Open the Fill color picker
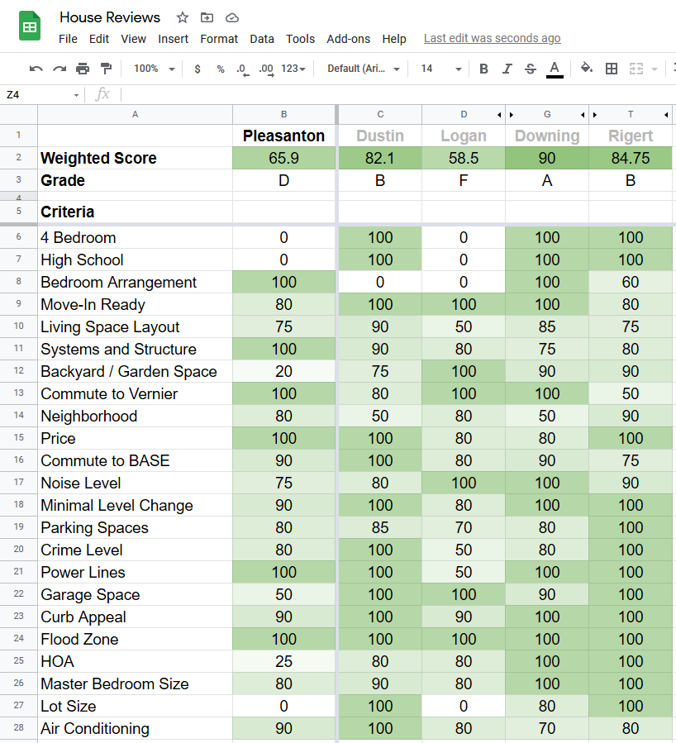Screen dimensions: 676x743 (x=586, y=69)
